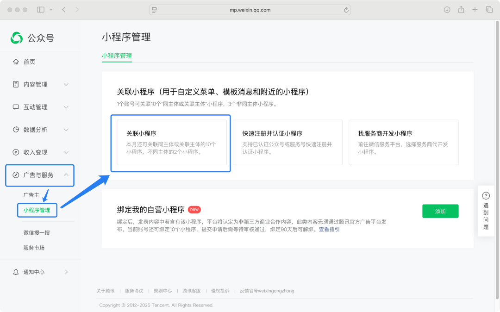This screenshot has width=500, height=312.
Task: Click the bell icon beside 通知中心
Action: pyautogui.click(x=16, y=272)
